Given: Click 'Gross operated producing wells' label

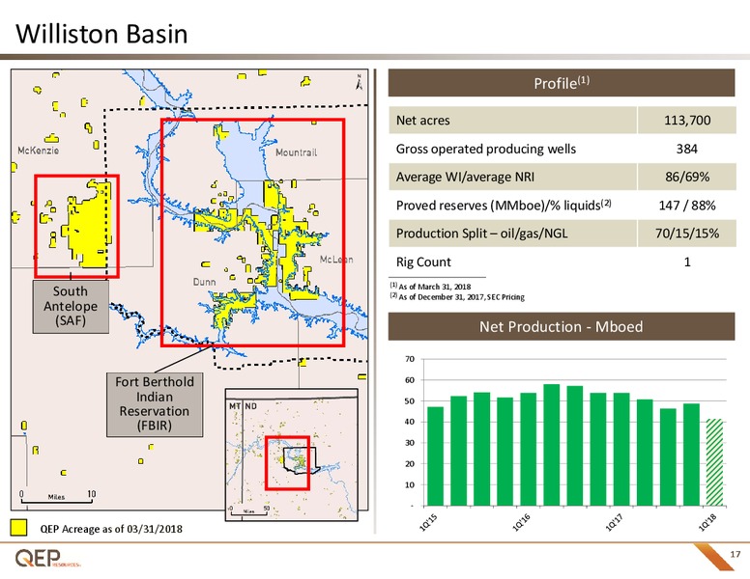Looking at the screenshot, I should [486, 149].
